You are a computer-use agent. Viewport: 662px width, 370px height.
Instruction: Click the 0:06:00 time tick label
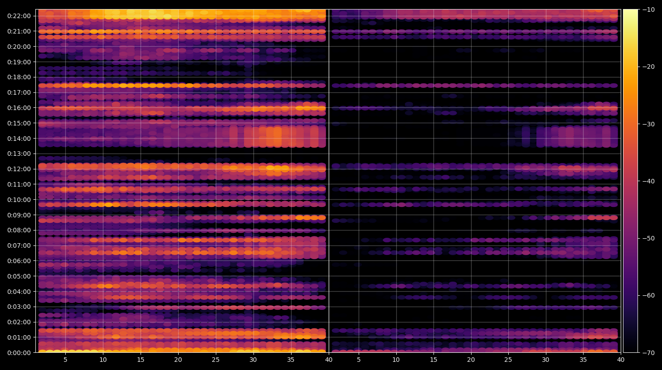pyautogui.click(x=19, y=261)
